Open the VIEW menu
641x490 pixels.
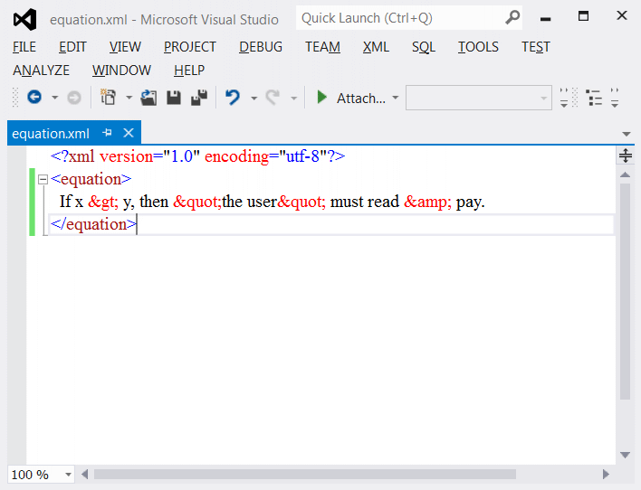[125, 47]
